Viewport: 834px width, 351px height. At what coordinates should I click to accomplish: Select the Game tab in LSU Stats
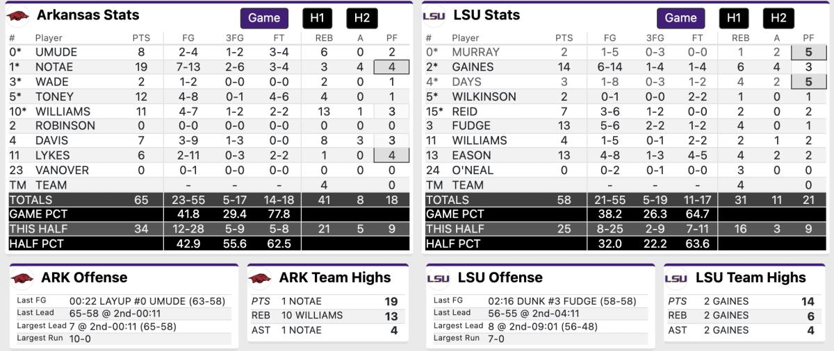680,18
